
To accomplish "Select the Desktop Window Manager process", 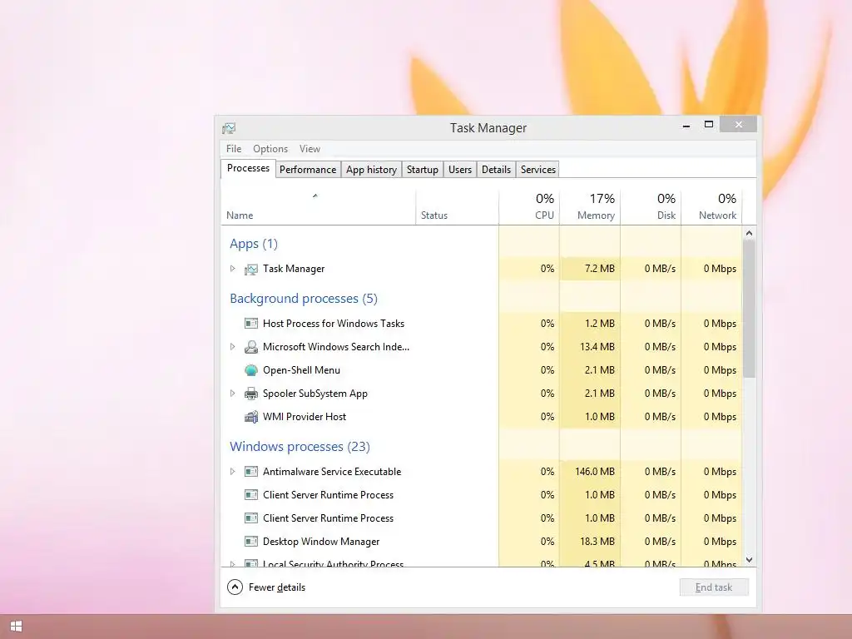I will [482, 542].
